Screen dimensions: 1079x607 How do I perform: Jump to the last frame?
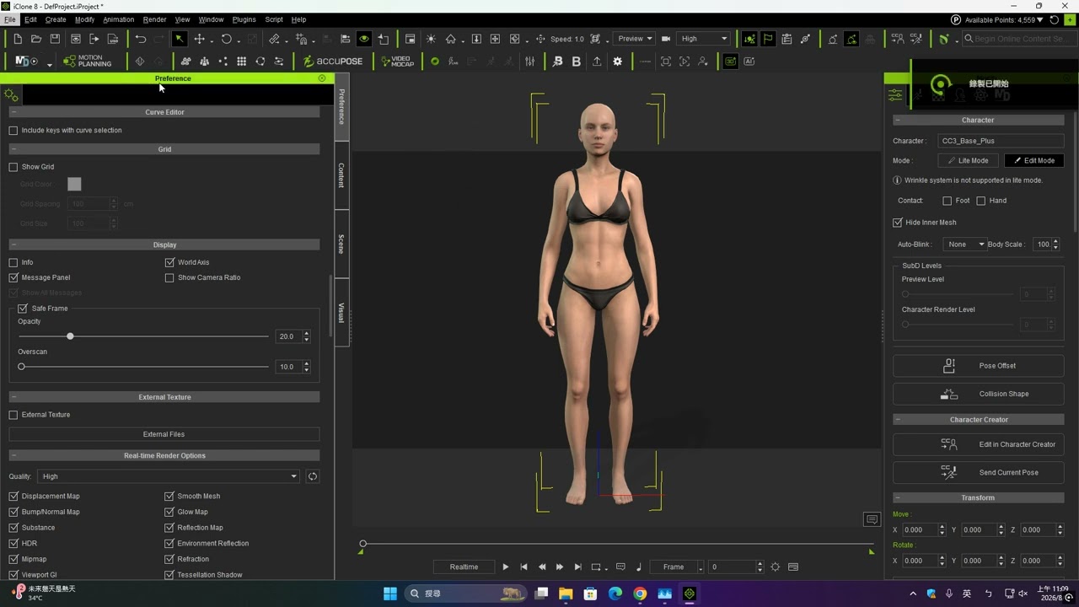tap(577, 567)
